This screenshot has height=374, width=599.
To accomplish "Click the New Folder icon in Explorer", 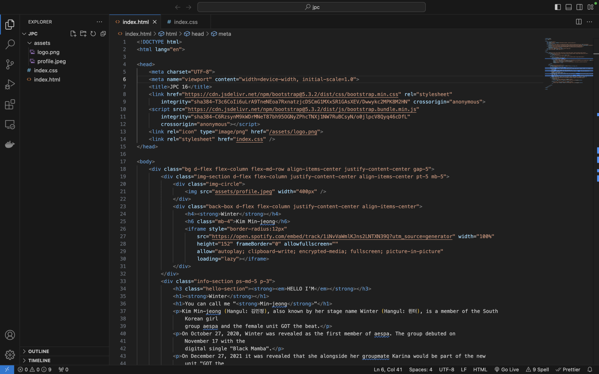I will point(83,33).
